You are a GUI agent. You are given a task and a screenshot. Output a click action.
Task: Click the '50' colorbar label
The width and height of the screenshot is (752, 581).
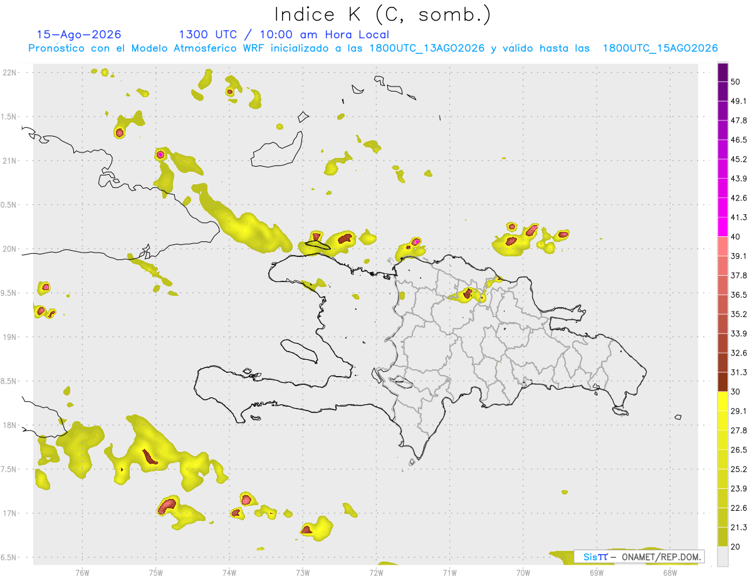coord(736,82)
